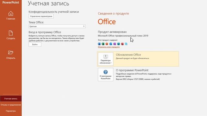Click the PowerPoint title in the sidebar
207x116 pixels.
coord(11,2)
